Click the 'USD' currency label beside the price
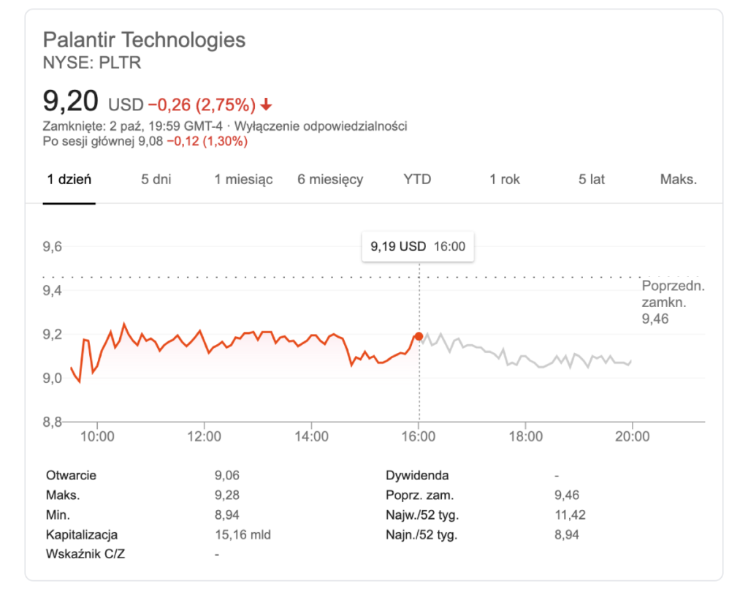Screen dimensions: 748x600 126,105
